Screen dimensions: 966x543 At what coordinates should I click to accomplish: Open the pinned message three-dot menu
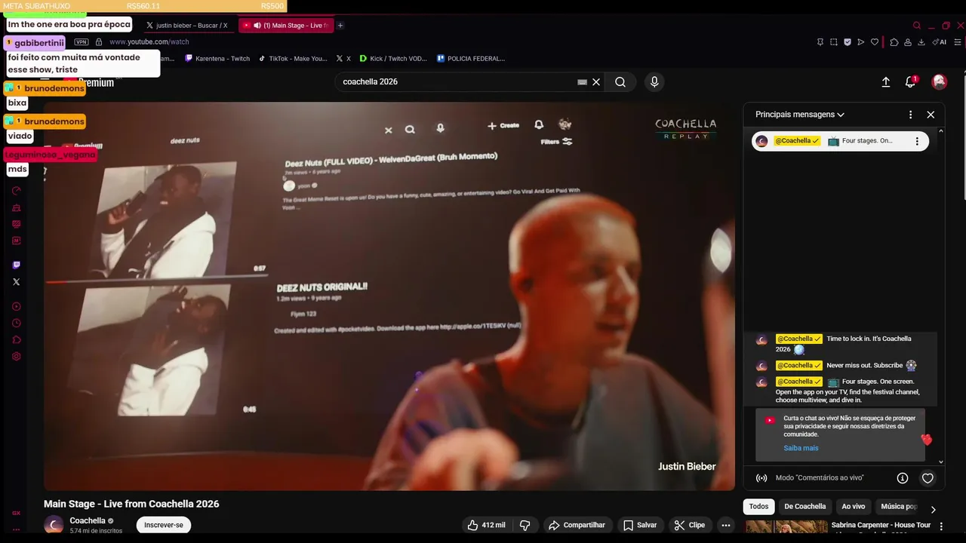point(917,141)
